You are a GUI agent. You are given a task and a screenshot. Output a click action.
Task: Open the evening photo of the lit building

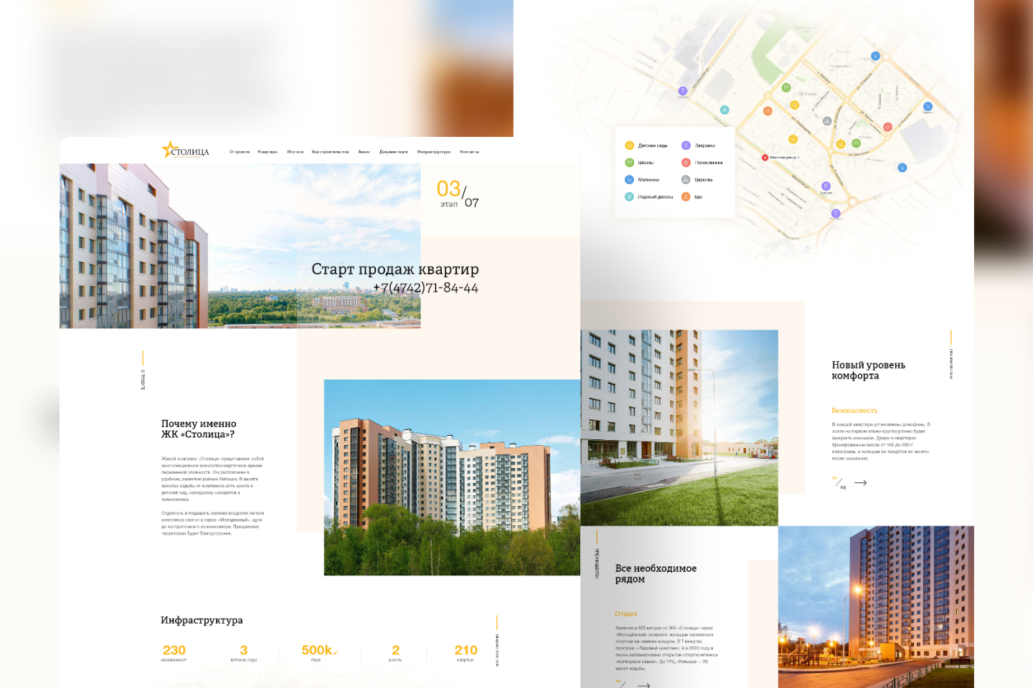click(x=876, y=607)
